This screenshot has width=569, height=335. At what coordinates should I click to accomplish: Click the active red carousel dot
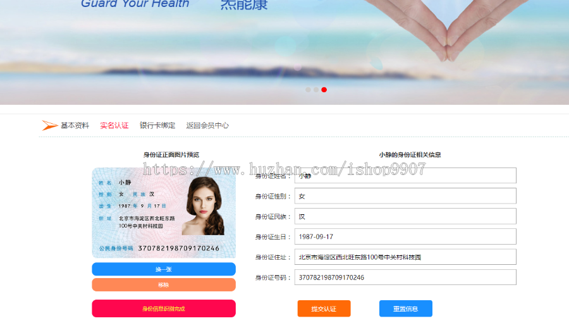coord(324,90)
